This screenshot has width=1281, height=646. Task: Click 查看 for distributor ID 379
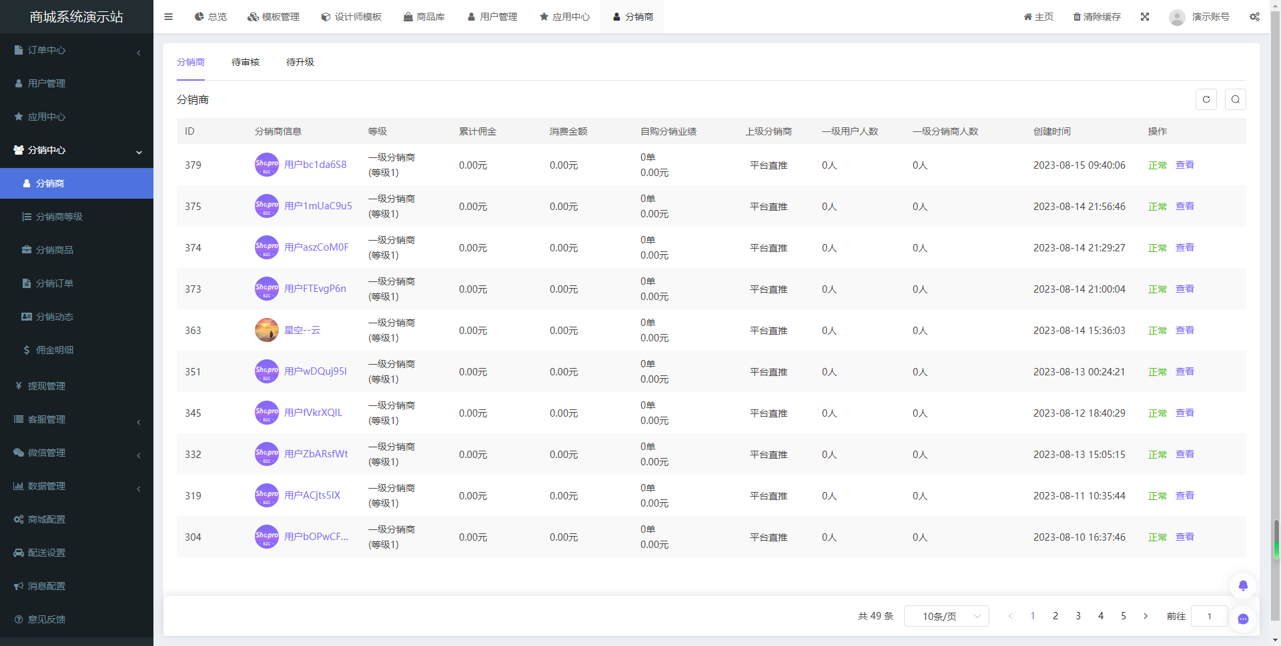tap(1185, 165)
